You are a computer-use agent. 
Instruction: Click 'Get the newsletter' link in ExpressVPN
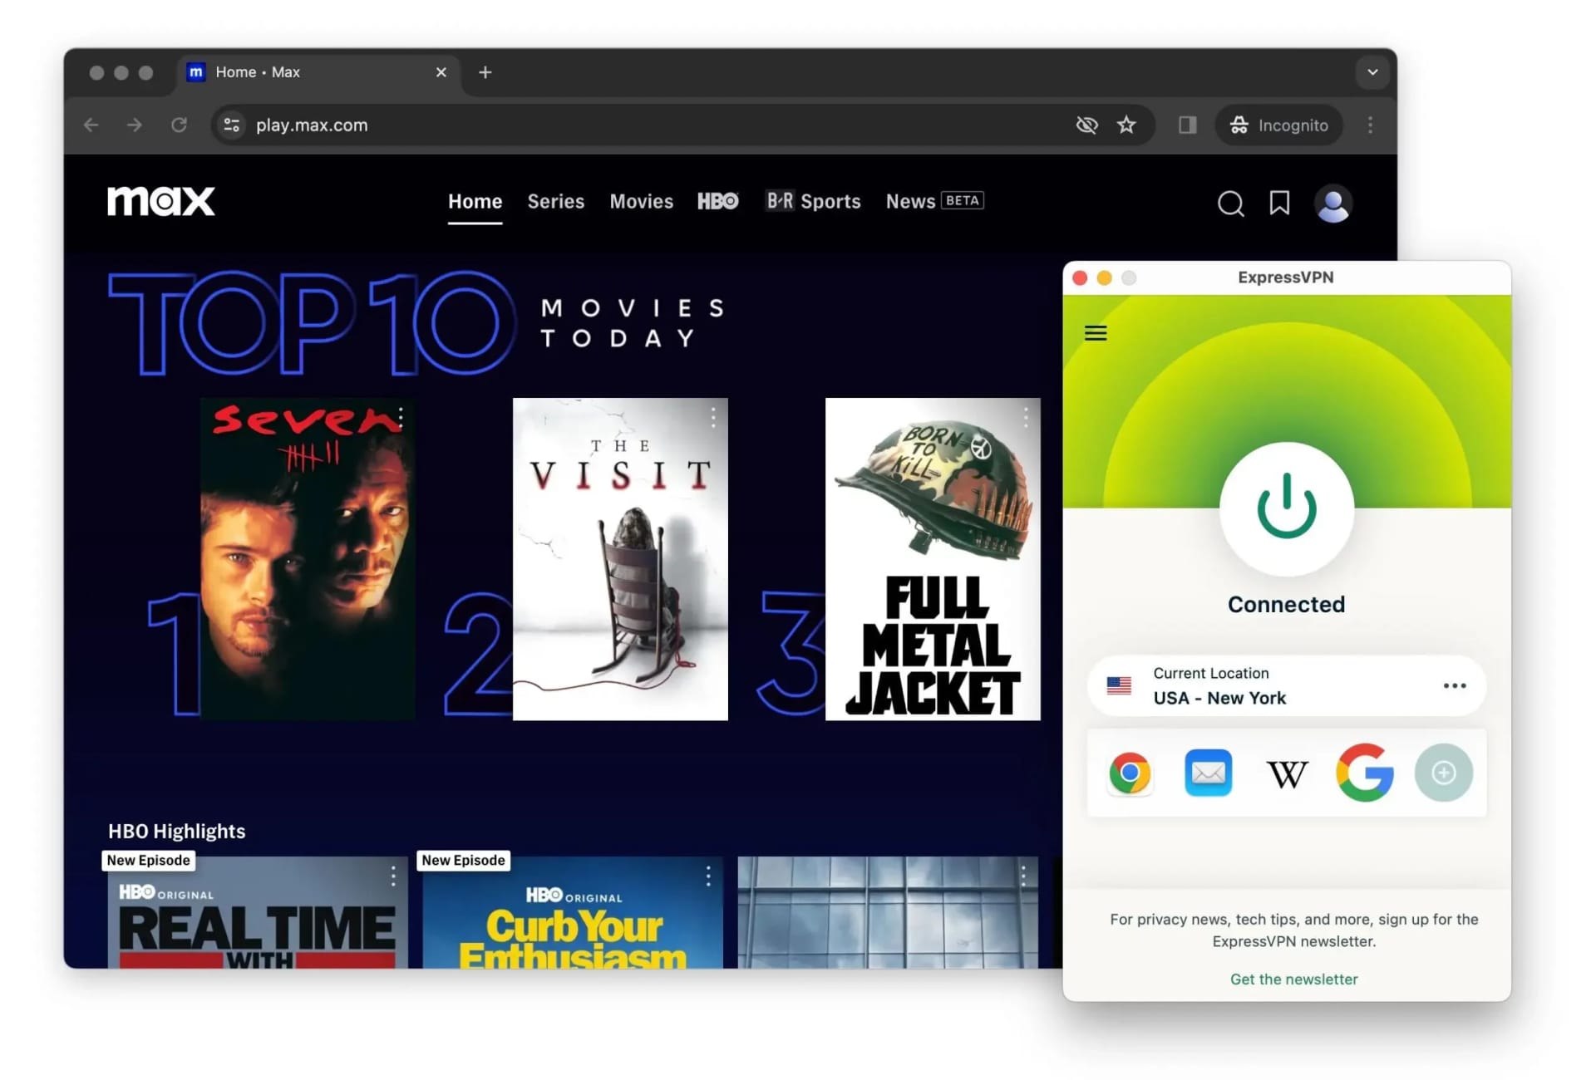[x=1293, y=979]
